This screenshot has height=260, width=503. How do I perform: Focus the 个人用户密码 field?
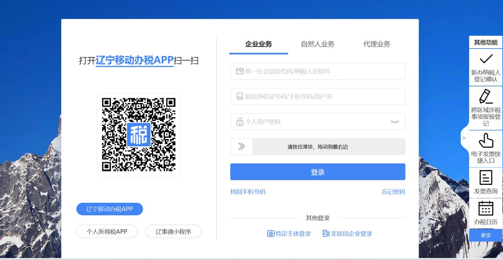click(318, 122)
